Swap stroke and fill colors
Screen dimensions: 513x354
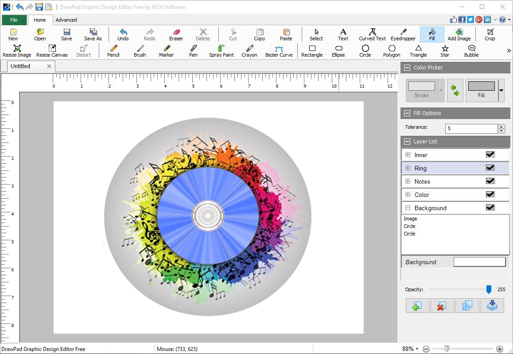(x=455, y=91)
